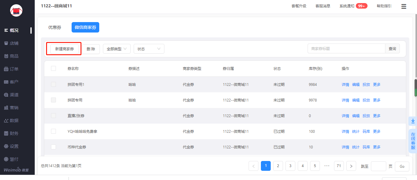Open 详情 for 币种代金券
This screenshot has width=417, height=180.
click(345, 147)
